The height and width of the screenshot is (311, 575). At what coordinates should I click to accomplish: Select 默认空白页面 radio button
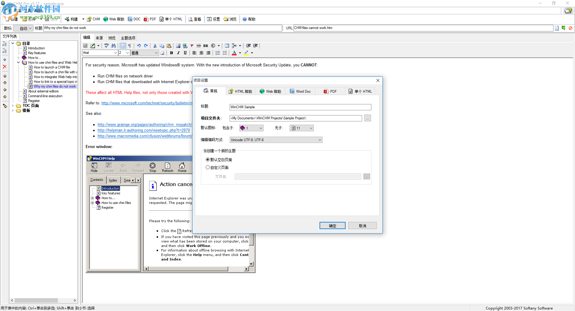tap(208, 160)
